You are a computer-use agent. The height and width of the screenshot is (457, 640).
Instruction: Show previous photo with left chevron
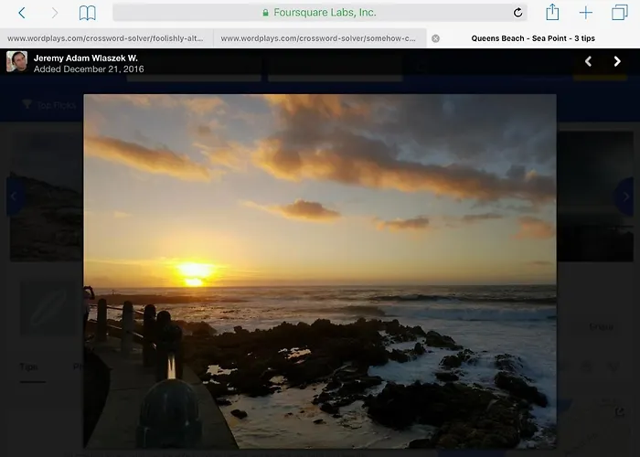(588, 61)
